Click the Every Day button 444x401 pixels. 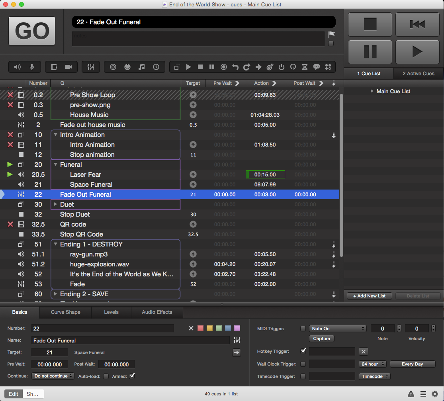pos(412,364)
